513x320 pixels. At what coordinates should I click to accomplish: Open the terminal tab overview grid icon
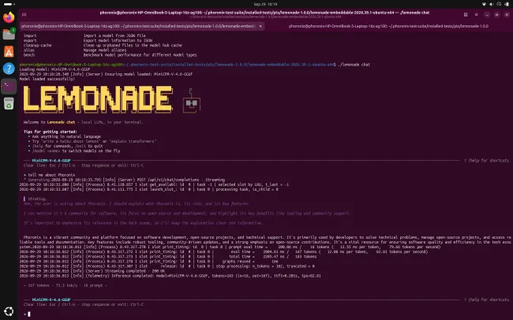[466, 15]
